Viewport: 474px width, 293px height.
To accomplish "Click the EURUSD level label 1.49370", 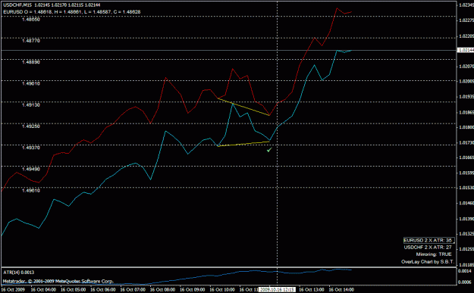I will [31, 148].
